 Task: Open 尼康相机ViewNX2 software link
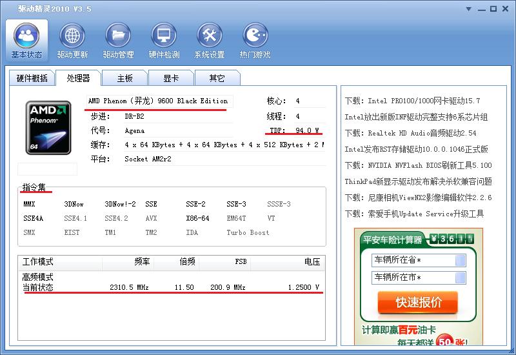[418, 198]
